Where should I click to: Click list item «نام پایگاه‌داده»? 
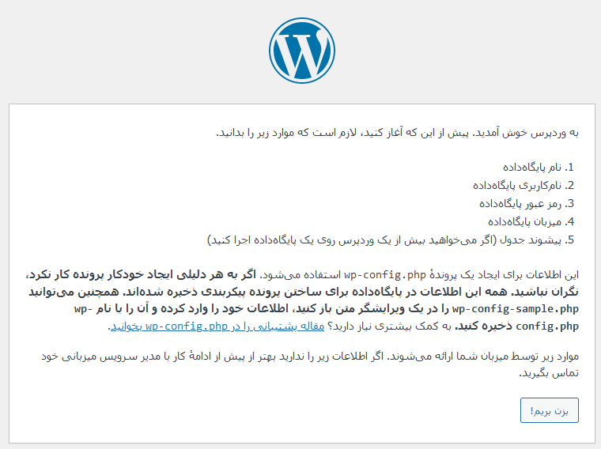[x=531, y=168]
